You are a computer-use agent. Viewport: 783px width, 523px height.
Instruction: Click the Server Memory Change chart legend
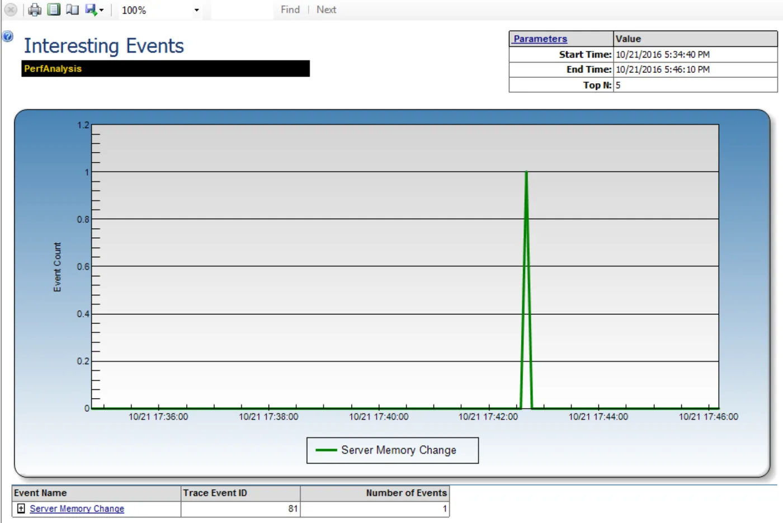(x=393, y=450)
